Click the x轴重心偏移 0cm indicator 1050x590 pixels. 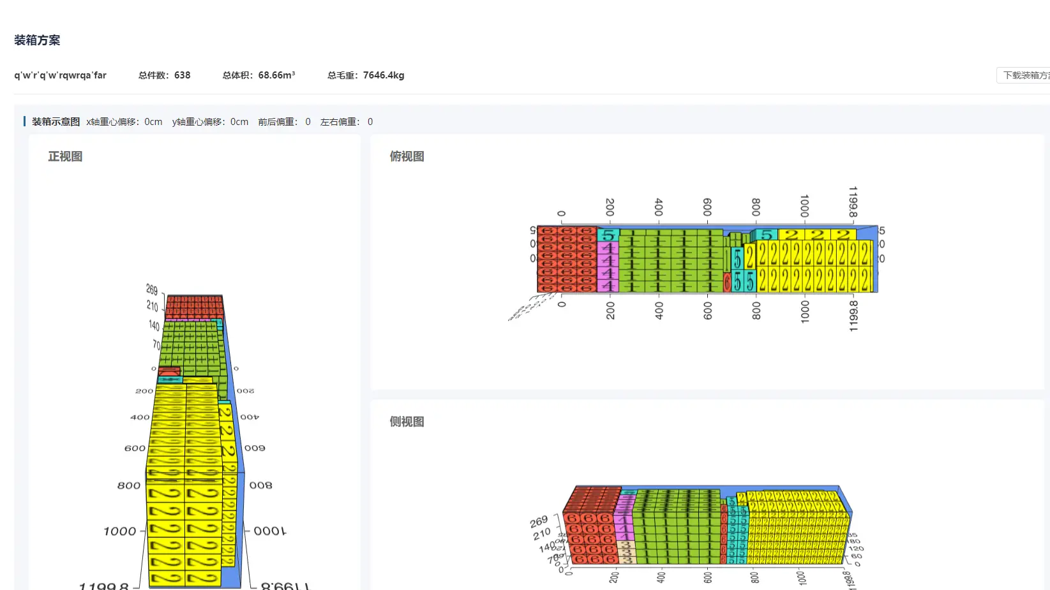pyautogui.click(x=124, y=122)
